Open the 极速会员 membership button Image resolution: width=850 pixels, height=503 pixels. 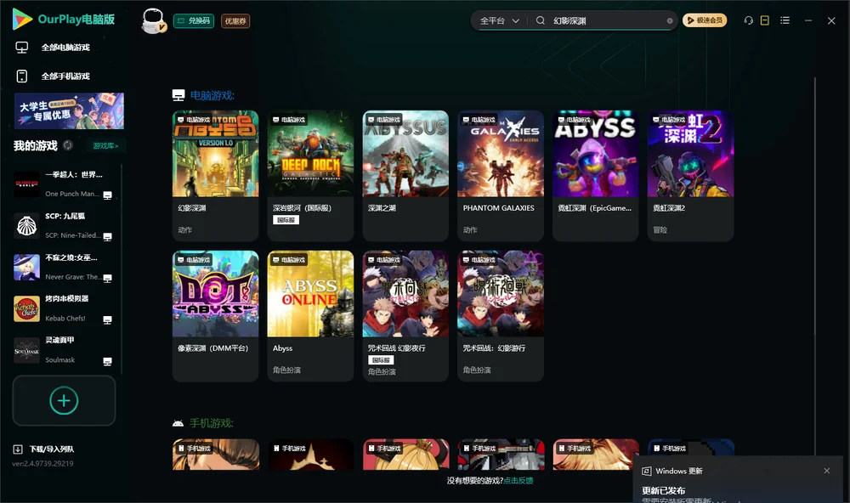(x=704, y=20)
